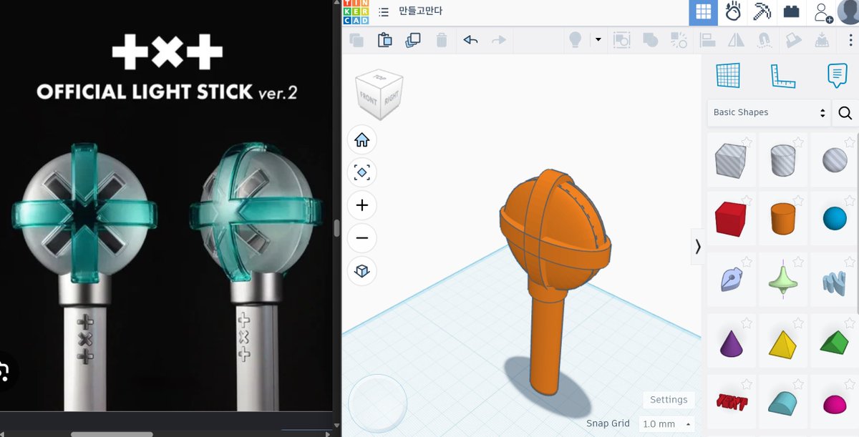The height and width of the screenshot is (437, 859).
Task: Click the Home view button
Action: (x=361, y=139)
